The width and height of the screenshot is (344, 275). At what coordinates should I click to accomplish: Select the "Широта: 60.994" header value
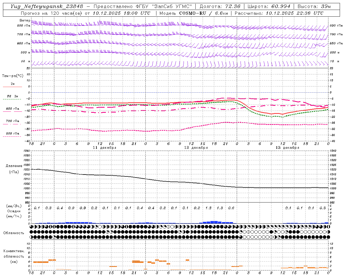pyautogui.click(x=269, y=6)
